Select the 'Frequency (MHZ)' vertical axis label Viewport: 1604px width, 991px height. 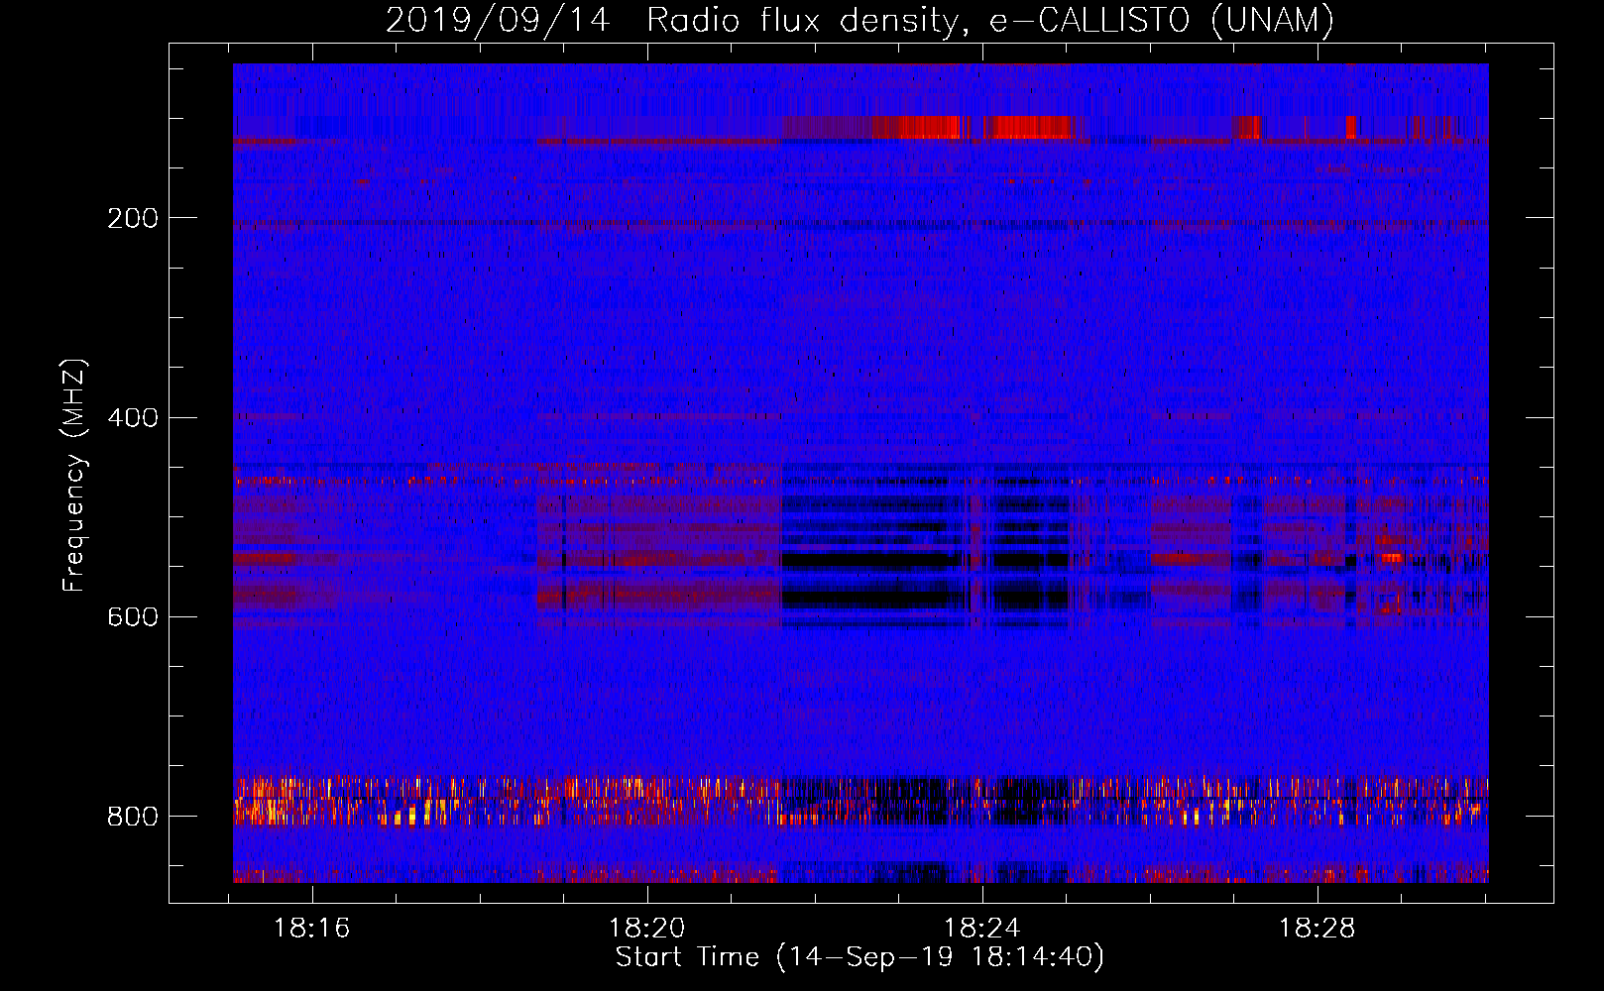click(x=74, y=476)
